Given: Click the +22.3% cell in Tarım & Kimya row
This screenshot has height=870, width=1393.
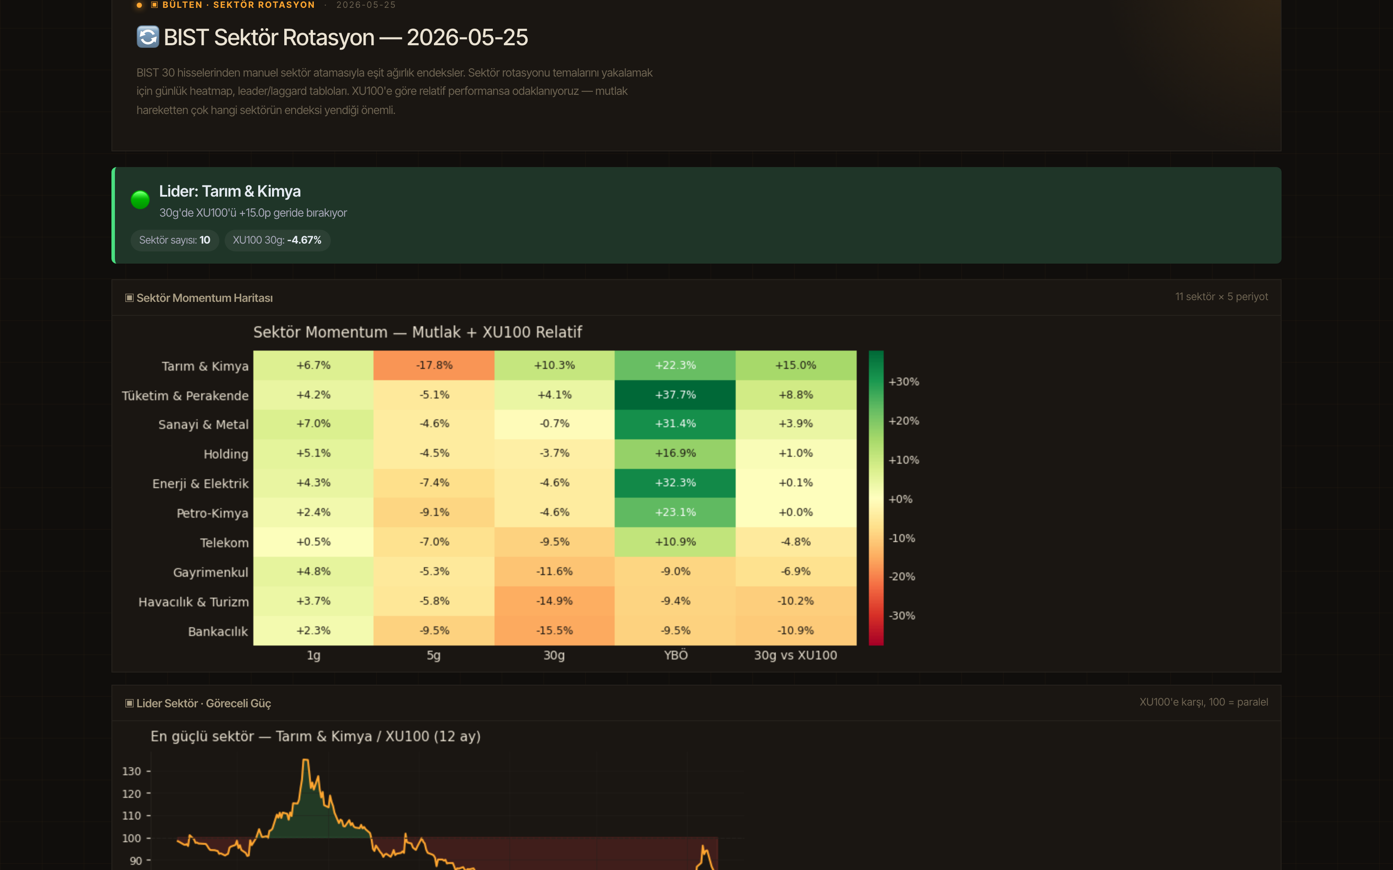Looking at the screenshot, I should click(675, 365).
